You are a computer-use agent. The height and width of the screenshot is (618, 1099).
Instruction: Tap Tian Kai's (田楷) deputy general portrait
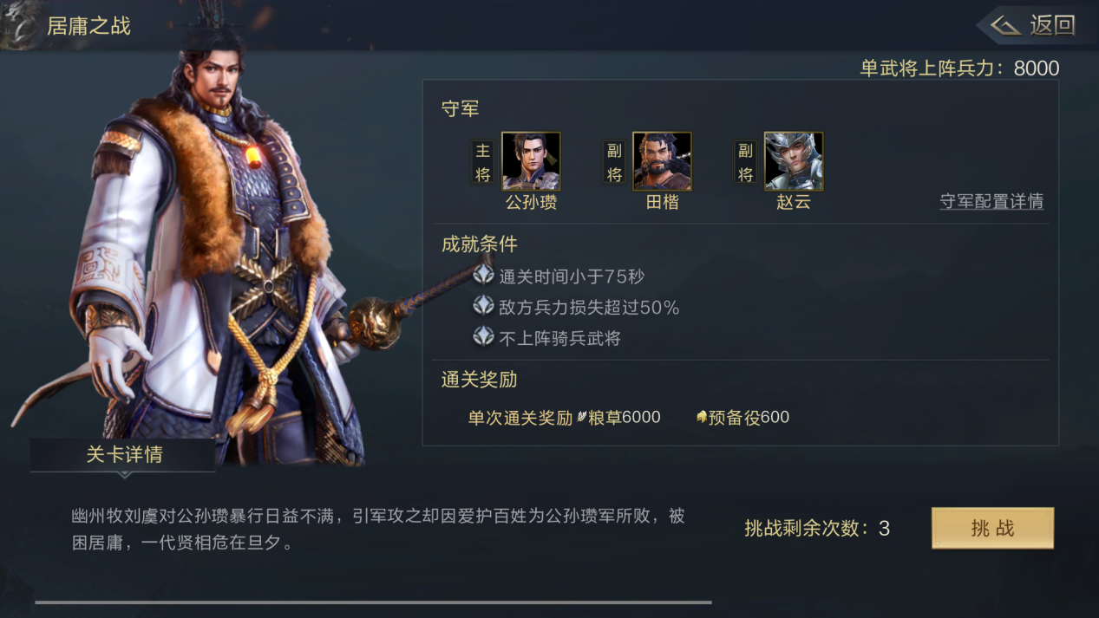[x=662, y=161]
